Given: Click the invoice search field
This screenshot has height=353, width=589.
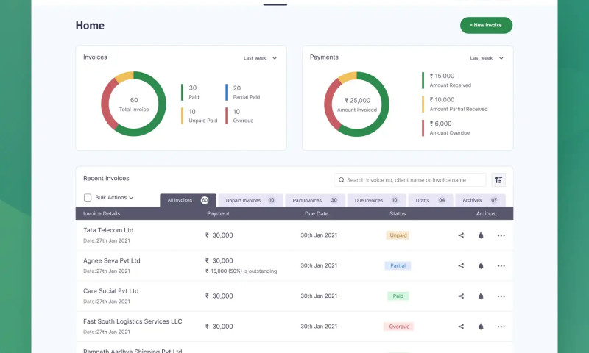Looking at the screenshot, I should tap(412, 179).
